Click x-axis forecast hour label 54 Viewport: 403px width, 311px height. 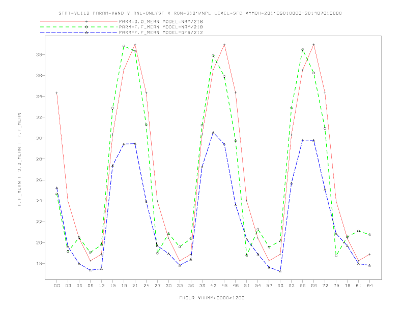coord(258,286)
